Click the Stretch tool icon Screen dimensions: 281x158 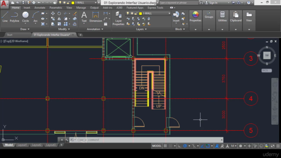(x=53, y=24)
